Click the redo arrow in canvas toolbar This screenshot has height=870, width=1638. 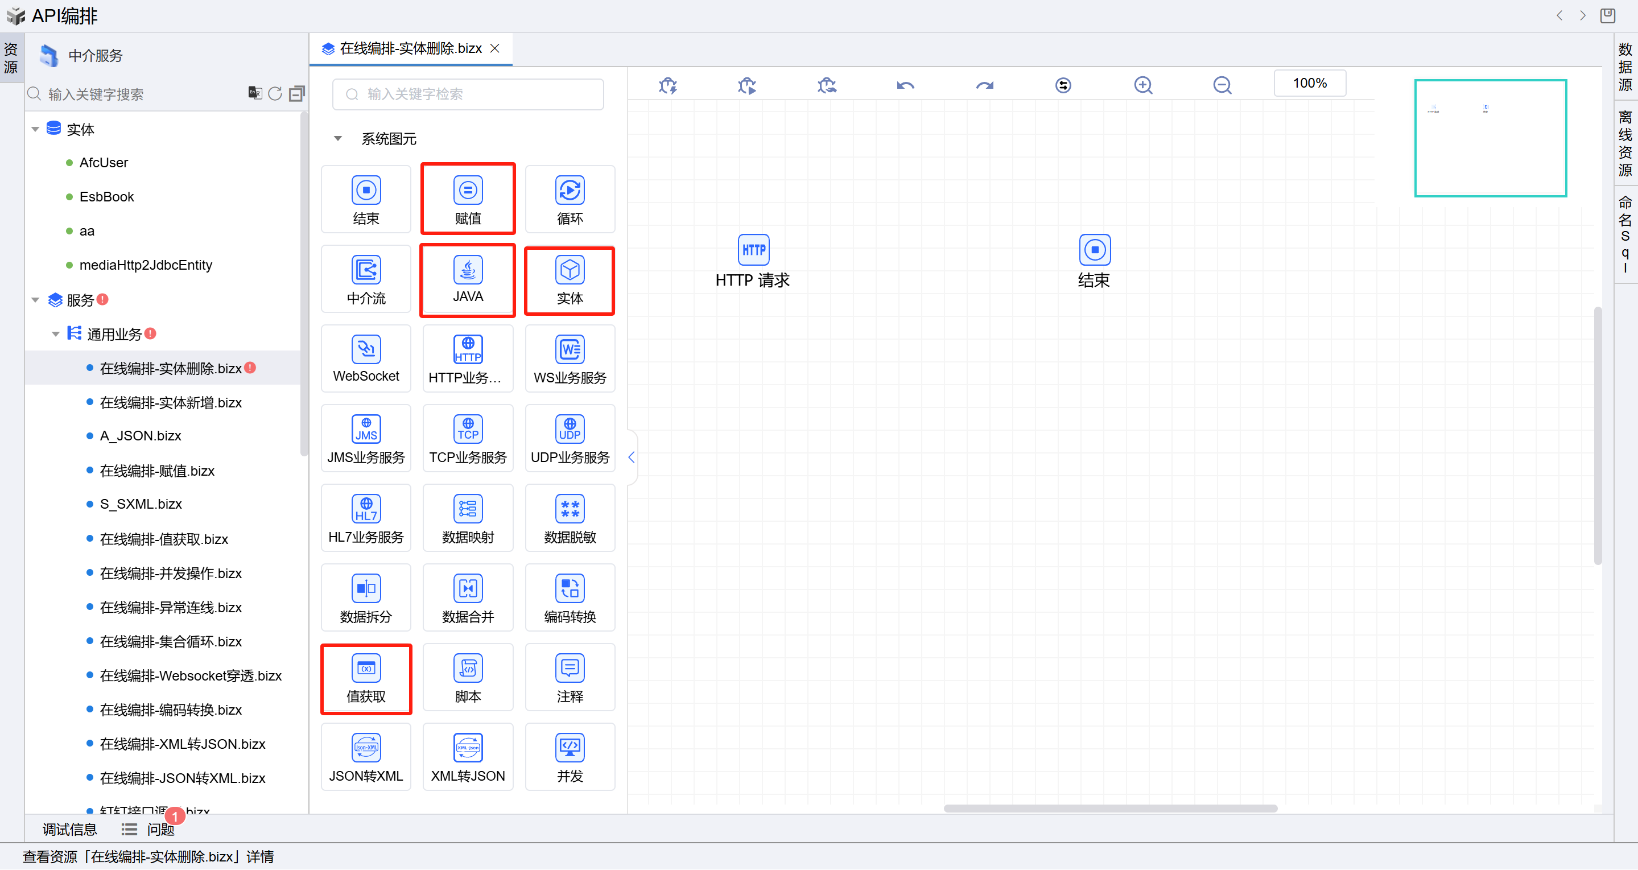[984, 85]
